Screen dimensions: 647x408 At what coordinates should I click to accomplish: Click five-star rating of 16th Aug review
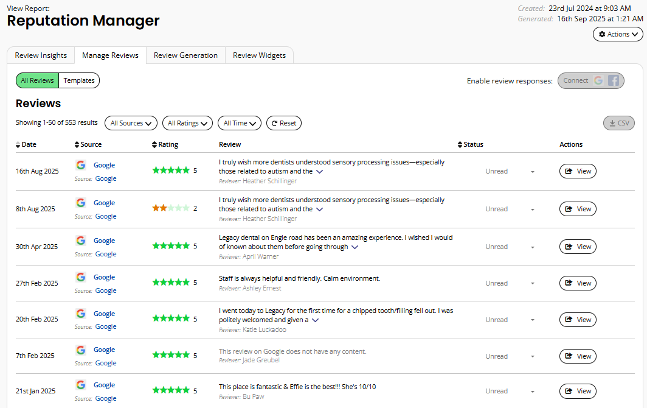pyautogui.click(x=171, y=170)
